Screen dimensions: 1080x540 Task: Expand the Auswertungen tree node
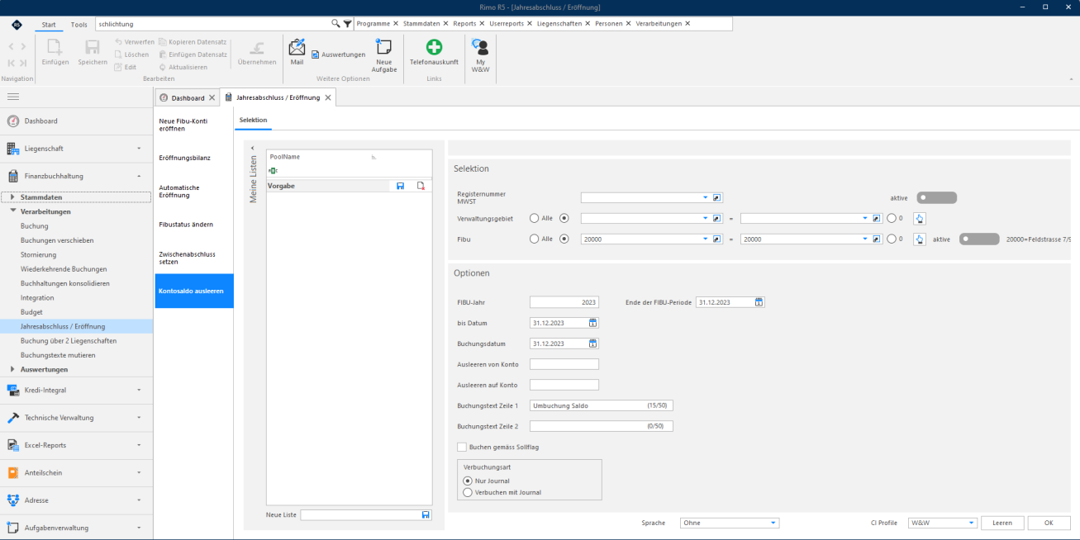pos(12,369)
